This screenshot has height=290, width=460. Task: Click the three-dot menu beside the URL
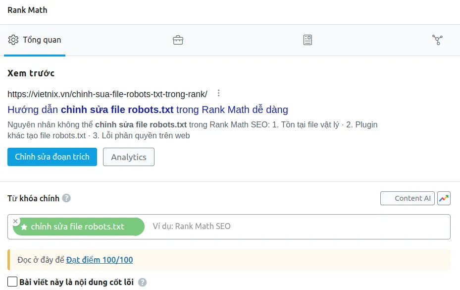point(218,93)
